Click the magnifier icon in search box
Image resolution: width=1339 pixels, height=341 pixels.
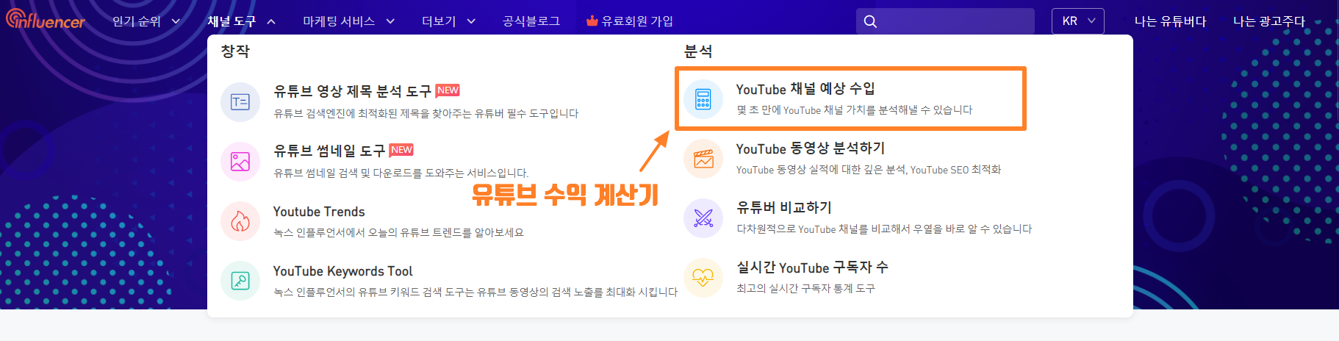(870, 21)
